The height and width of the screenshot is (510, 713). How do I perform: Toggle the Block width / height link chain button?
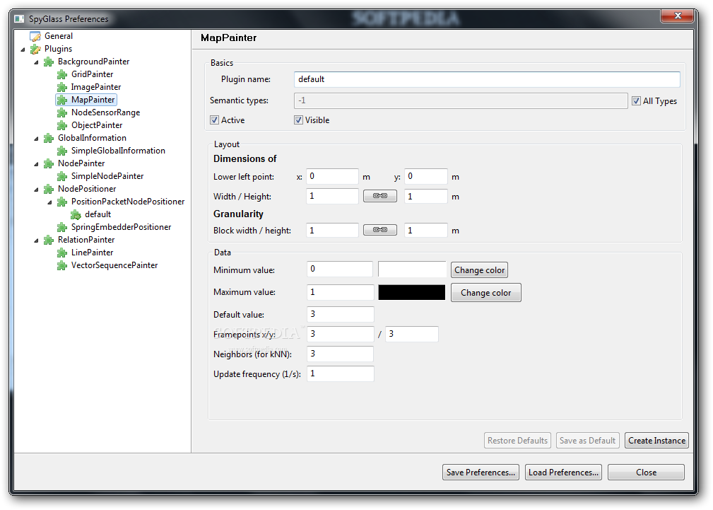tap(379, 230)
